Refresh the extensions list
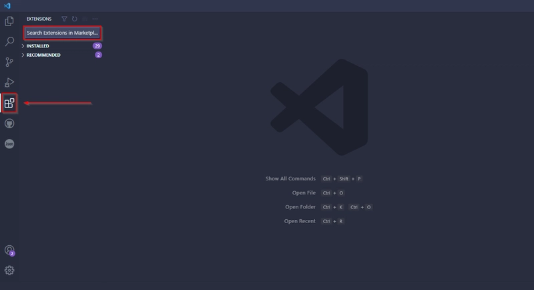 (75, 19)
